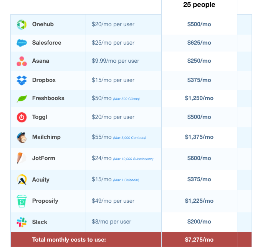
Task: Click the Freshbooks leaf icon
Action: click(22, 98)
